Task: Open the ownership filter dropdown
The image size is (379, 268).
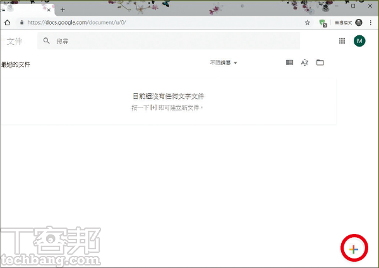Action: (224, 63)
